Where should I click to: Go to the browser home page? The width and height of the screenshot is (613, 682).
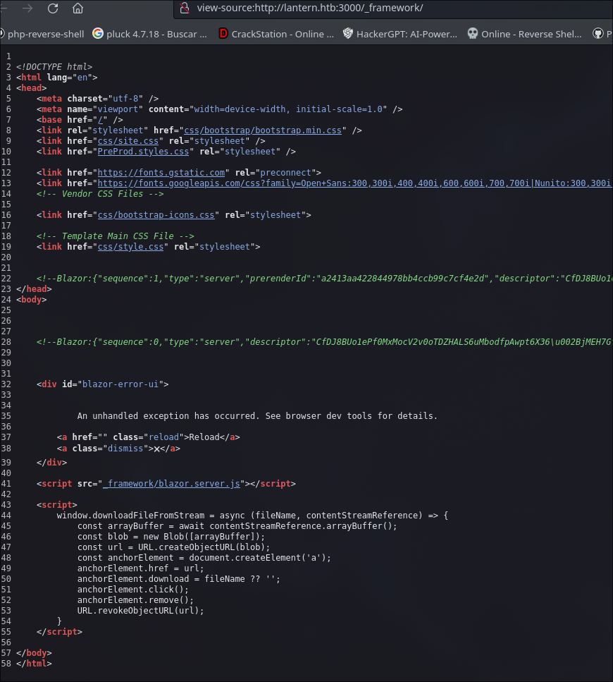coord(78,8)
